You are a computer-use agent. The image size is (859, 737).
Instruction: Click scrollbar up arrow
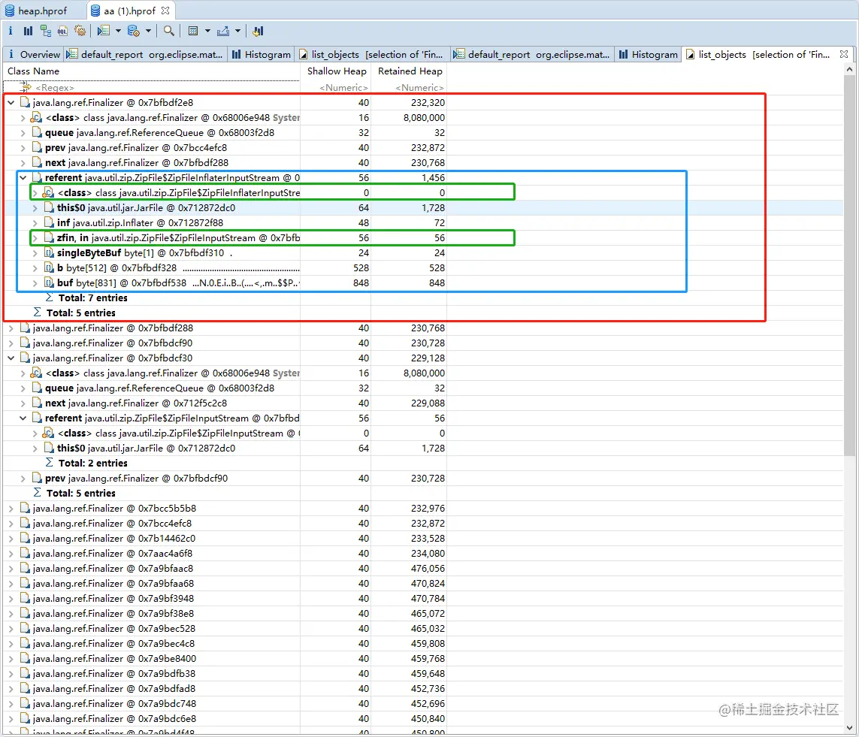pos(850,70)
